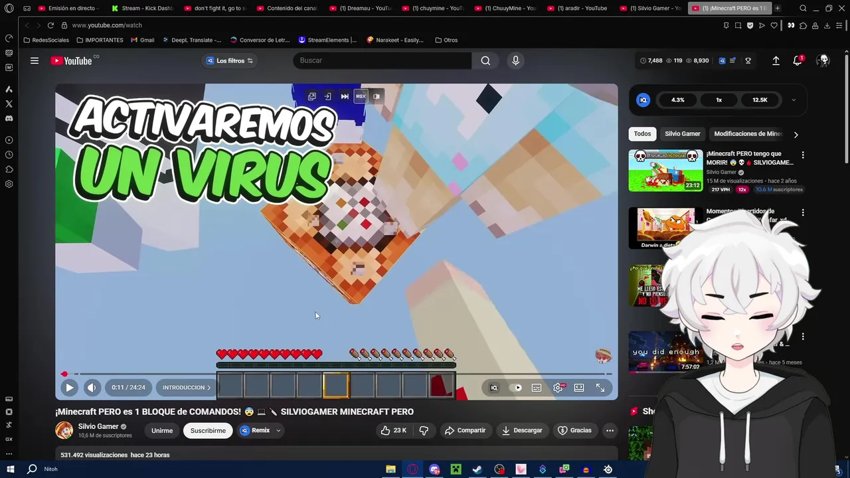The image size is (850, 478).
Task: Open YouTube notifications bell
Action: pos(798,60)
